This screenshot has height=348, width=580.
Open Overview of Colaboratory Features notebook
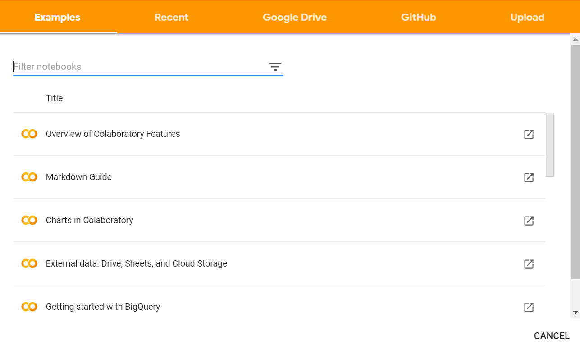pyautogui.click(x=113, y=134)
